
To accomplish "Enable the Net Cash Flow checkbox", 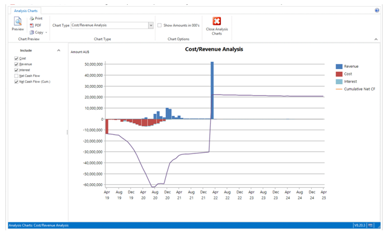I will pos(16,76).
